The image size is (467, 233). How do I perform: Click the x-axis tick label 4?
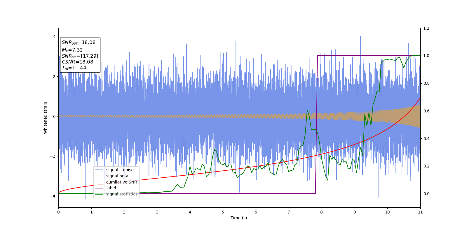190,212
